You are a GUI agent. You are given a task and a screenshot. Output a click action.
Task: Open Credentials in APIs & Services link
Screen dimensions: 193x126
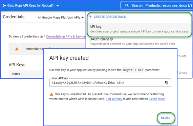tap(66, 36)
